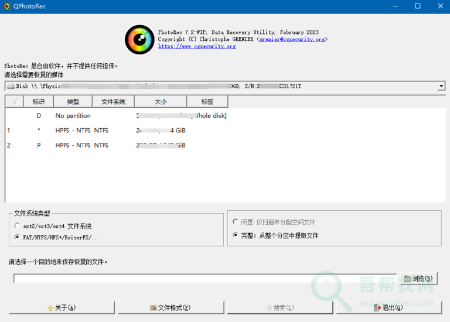Viewport: 450px width, 322px height.
Task: Sort by 文件系统 column header
Action: [x=113, y=102]
